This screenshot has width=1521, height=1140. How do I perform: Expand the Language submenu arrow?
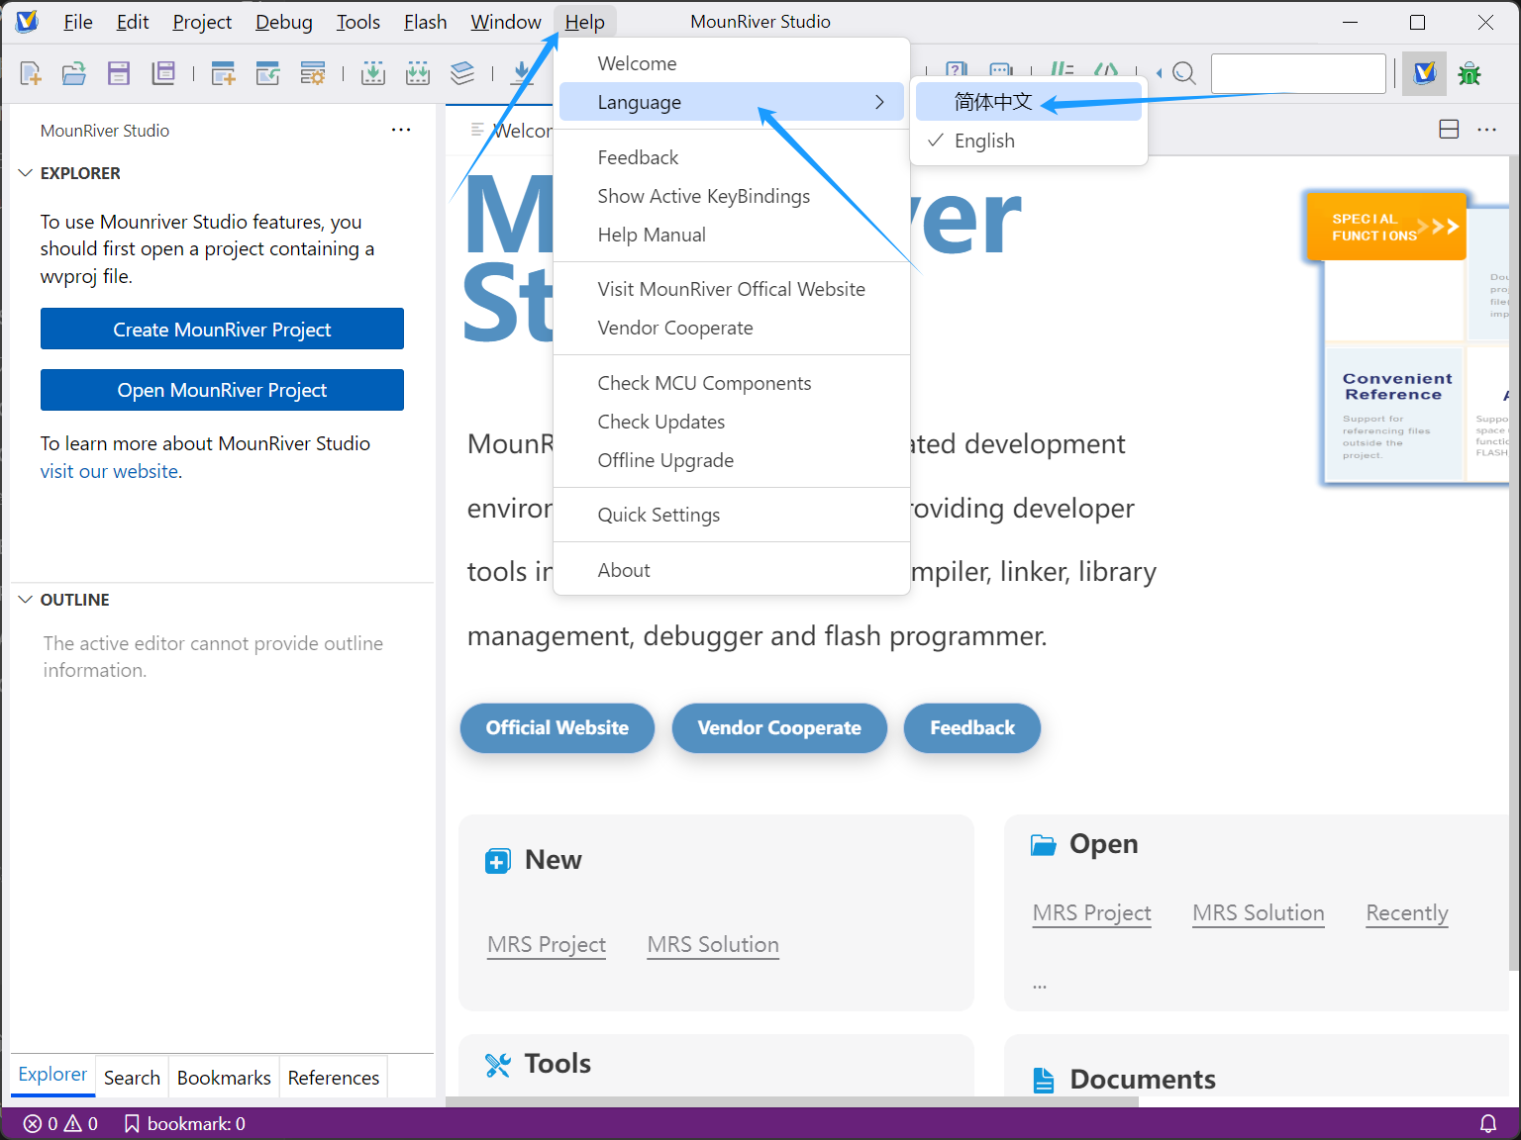pos(879,102)
